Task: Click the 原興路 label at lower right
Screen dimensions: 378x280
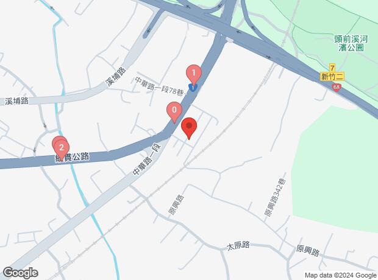Action: pyautogui.click(x=308, y=251)
